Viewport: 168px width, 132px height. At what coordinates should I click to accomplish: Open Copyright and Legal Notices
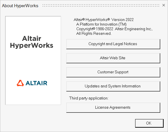pyautogui.click(x=113, y=44)
